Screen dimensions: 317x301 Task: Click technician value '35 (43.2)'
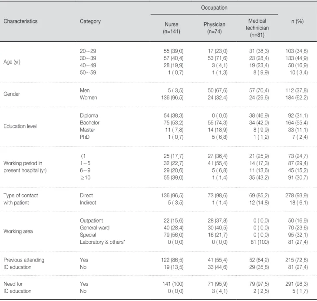259,177
